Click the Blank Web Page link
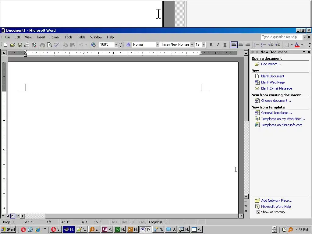The height and width of the screenshot is (234, 312). 273,82
